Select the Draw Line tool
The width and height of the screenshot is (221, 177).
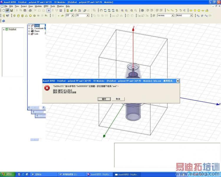(168, 10)
